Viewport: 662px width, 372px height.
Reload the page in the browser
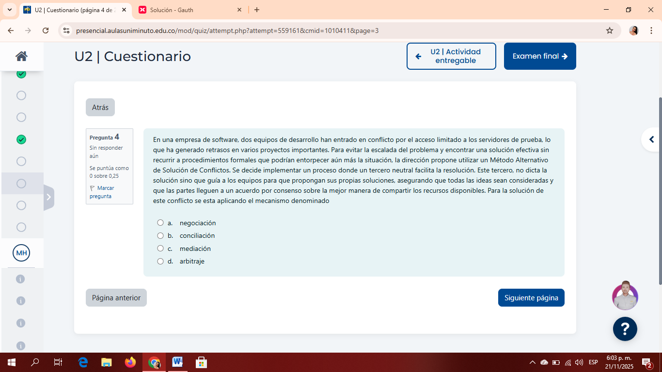pos(46,31)
